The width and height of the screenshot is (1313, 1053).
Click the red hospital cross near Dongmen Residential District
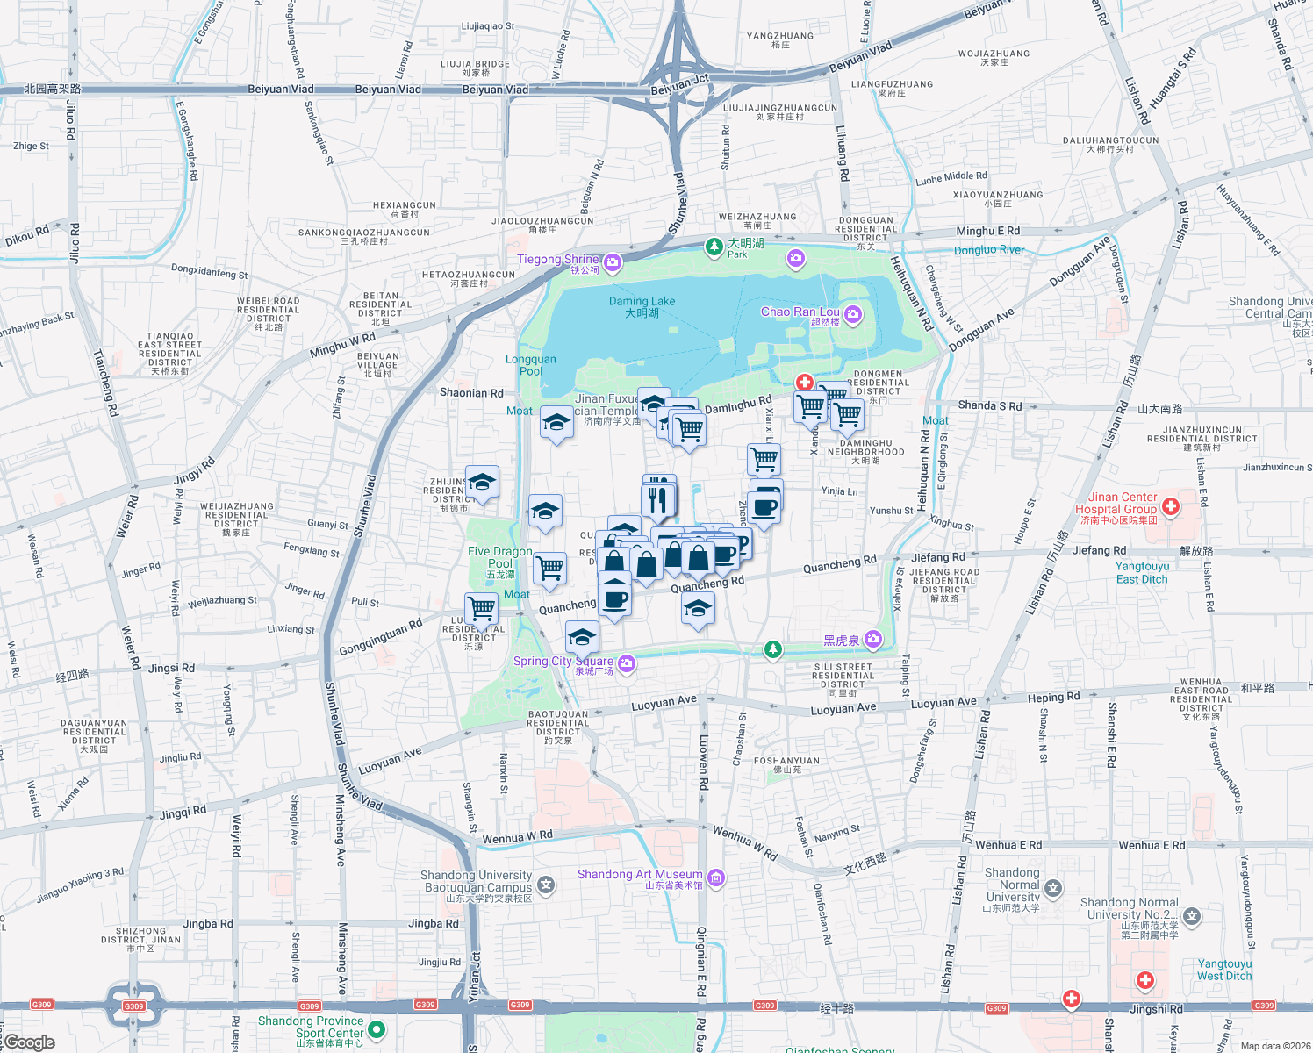pos(804,383)
